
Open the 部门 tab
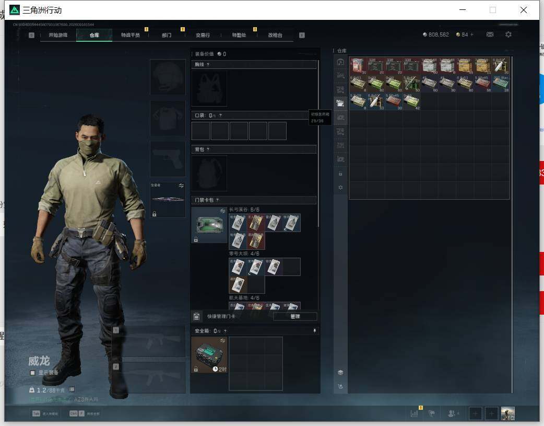[167, 35]
